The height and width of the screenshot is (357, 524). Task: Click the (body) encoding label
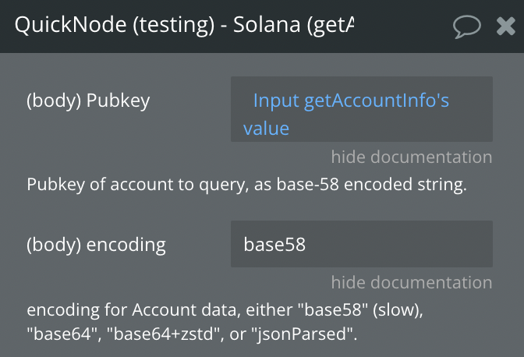(96, 245)
